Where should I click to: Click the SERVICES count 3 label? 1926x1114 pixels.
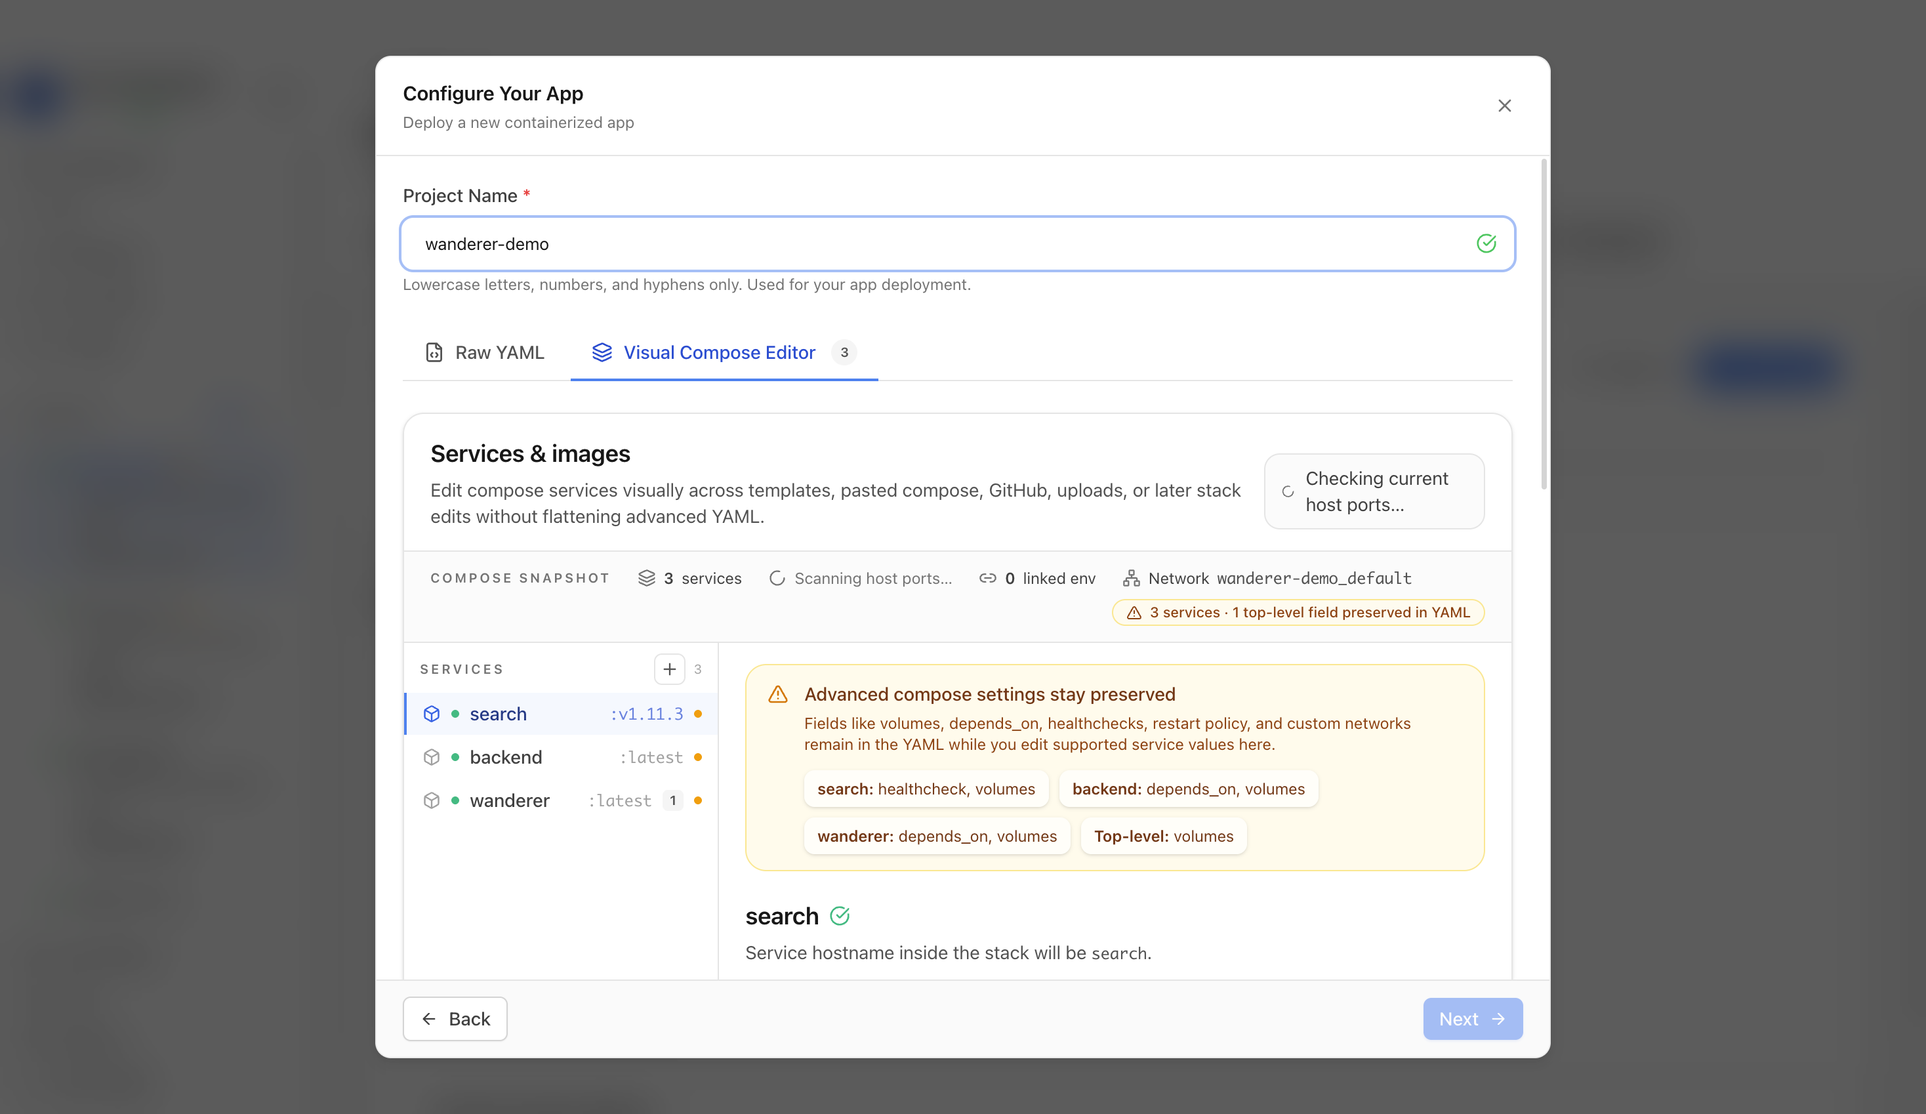(x=698, y=669)
